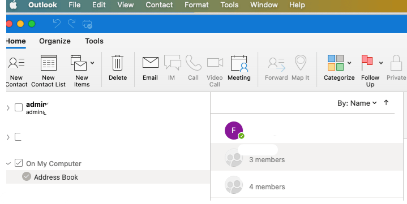The image size is (407, 204).
Task: Toggle the admin account checkbox
Action: tap(19, 107)
